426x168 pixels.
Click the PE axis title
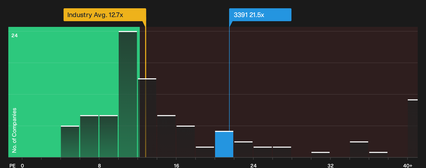click(x=12, y=165)
